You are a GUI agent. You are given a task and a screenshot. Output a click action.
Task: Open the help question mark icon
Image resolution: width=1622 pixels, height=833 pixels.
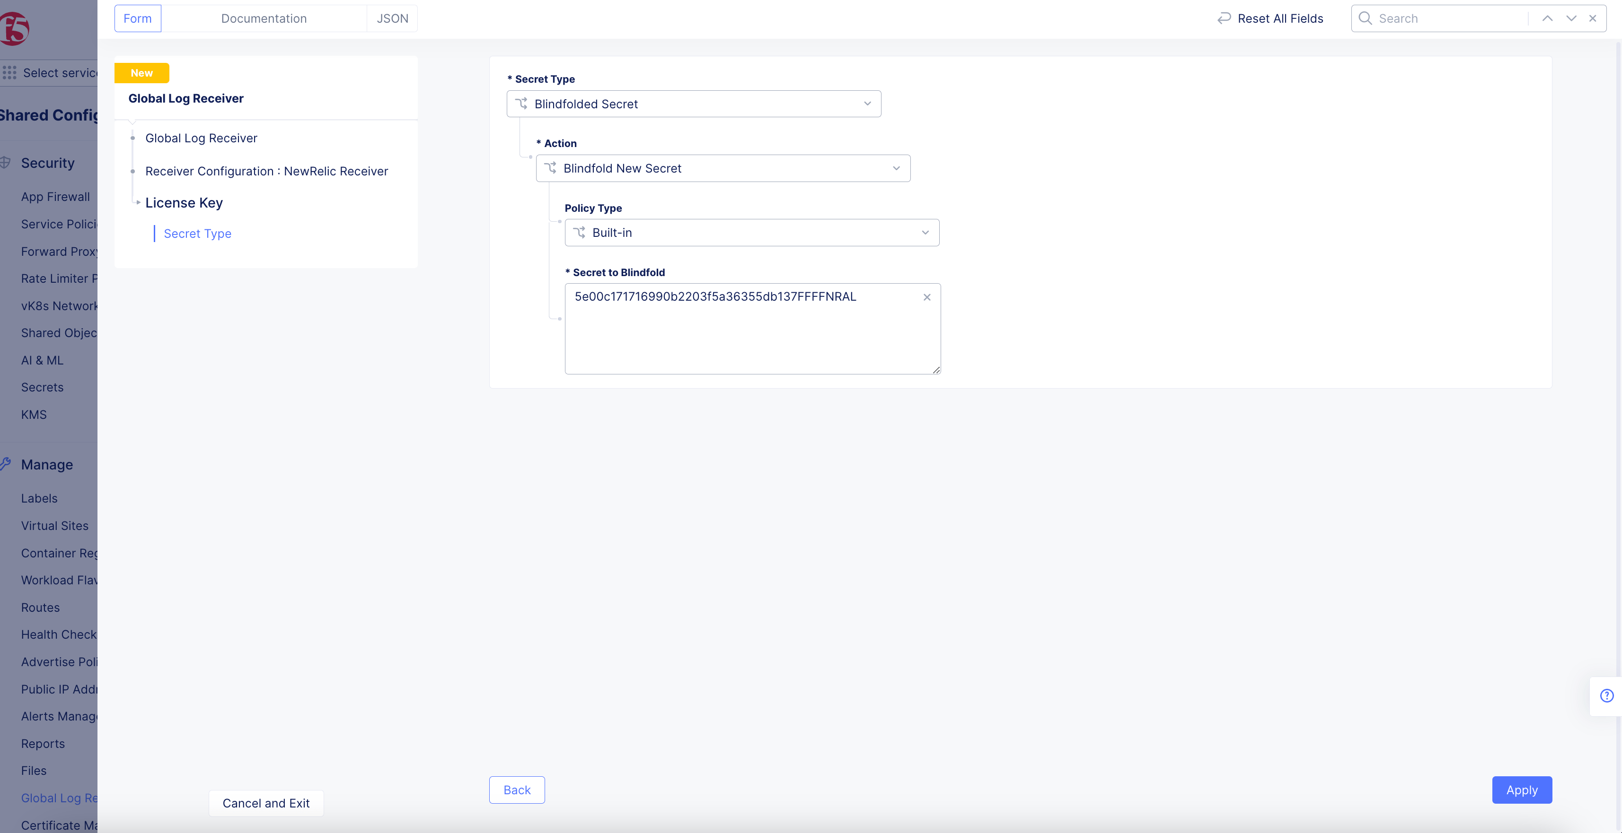click(x=1606, y=696)
